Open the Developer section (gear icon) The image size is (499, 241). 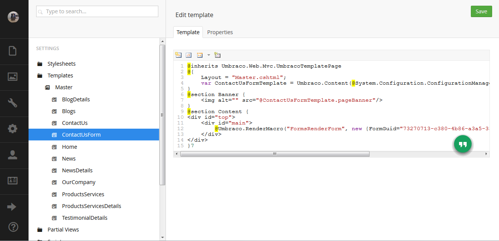click(13, 129)
